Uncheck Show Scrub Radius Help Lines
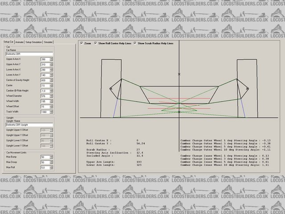Image resolution: width=285 pixels, height=214 pixels. (x=135, y=44)
